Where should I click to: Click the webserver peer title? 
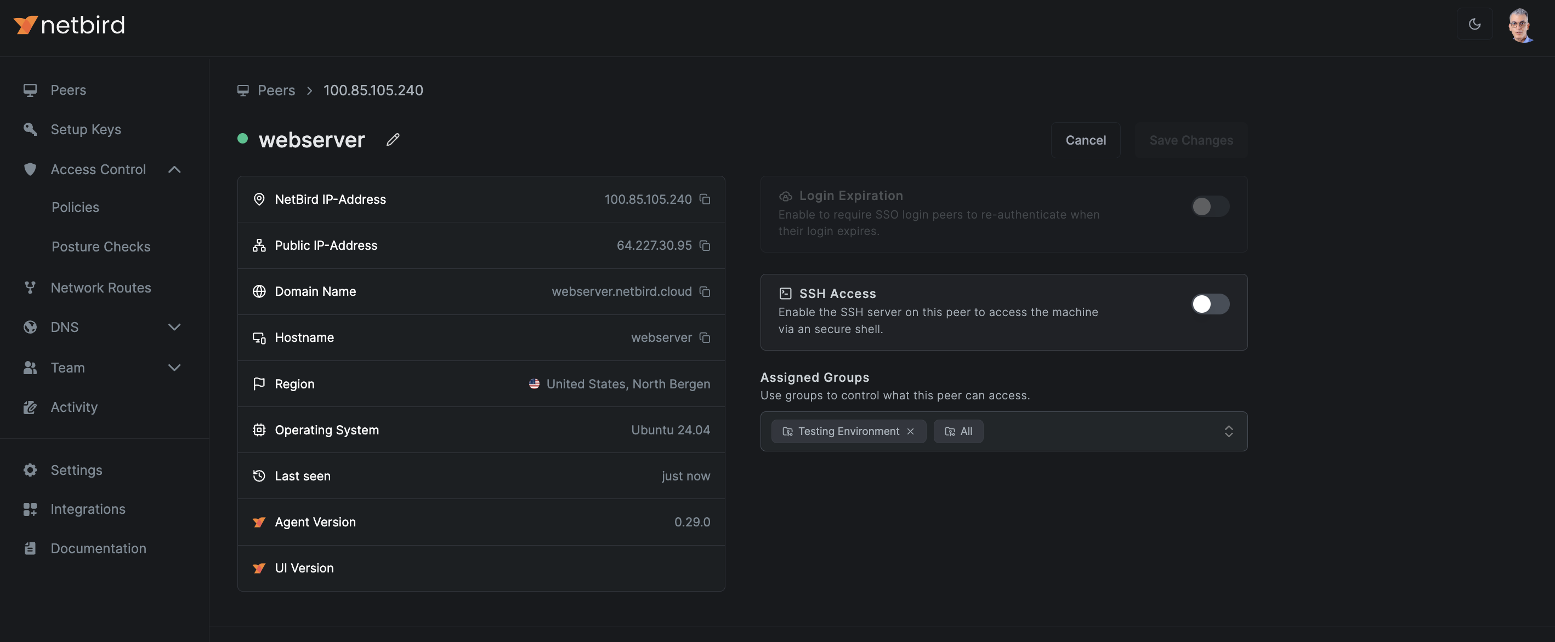click(x=311, y=140)
